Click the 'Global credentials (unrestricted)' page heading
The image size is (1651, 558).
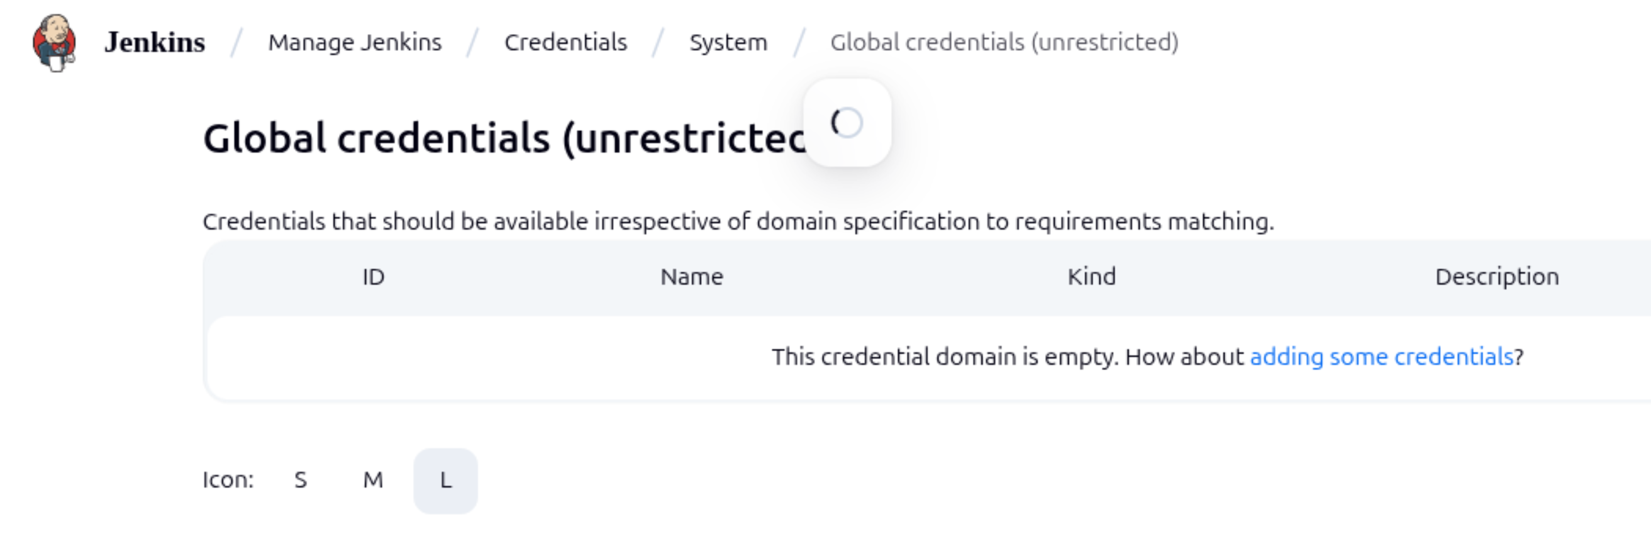coord(504,138)
